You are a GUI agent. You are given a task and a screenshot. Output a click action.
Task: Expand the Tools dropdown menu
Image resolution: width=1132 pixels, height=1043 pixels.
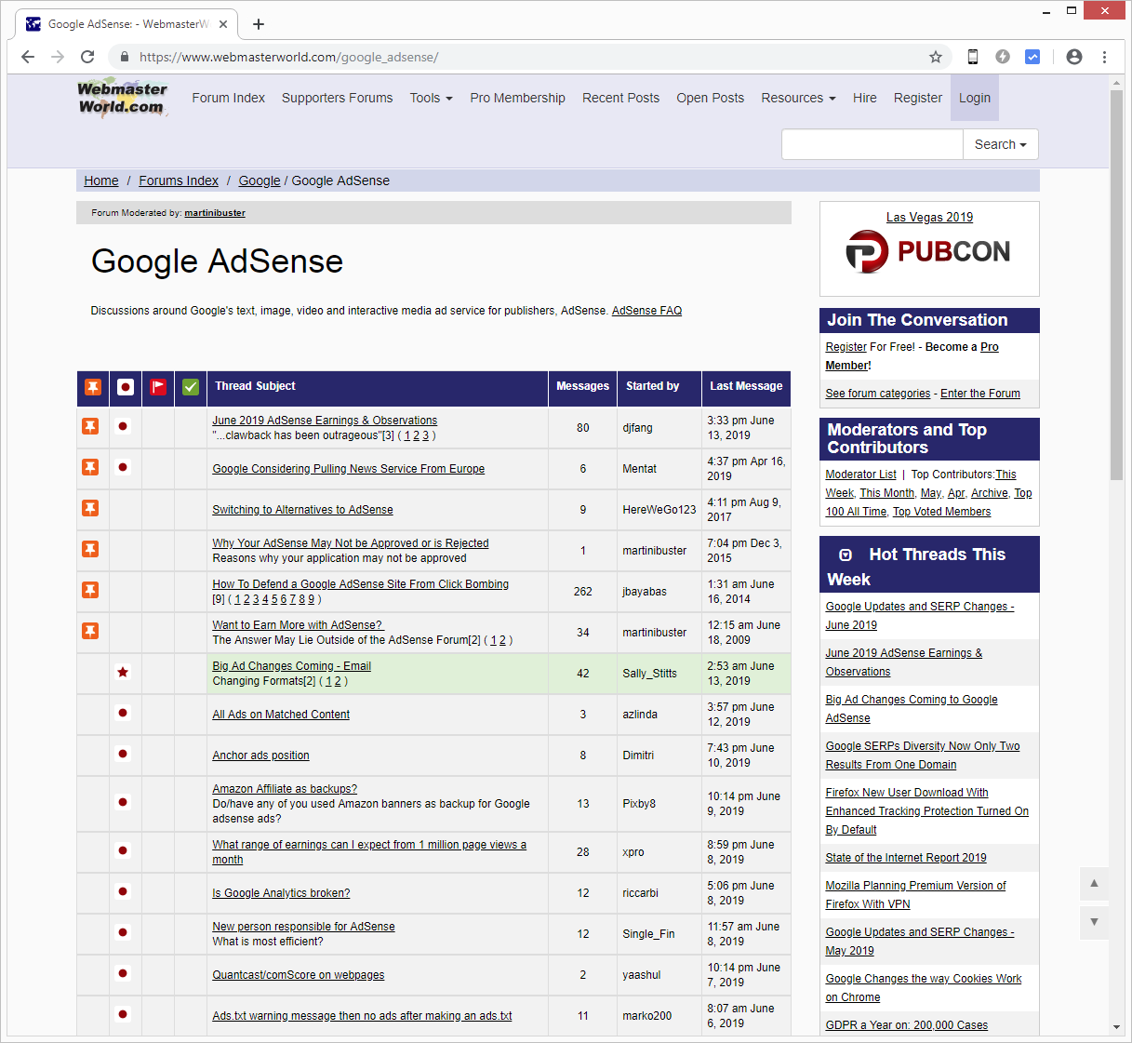[432, 98]
